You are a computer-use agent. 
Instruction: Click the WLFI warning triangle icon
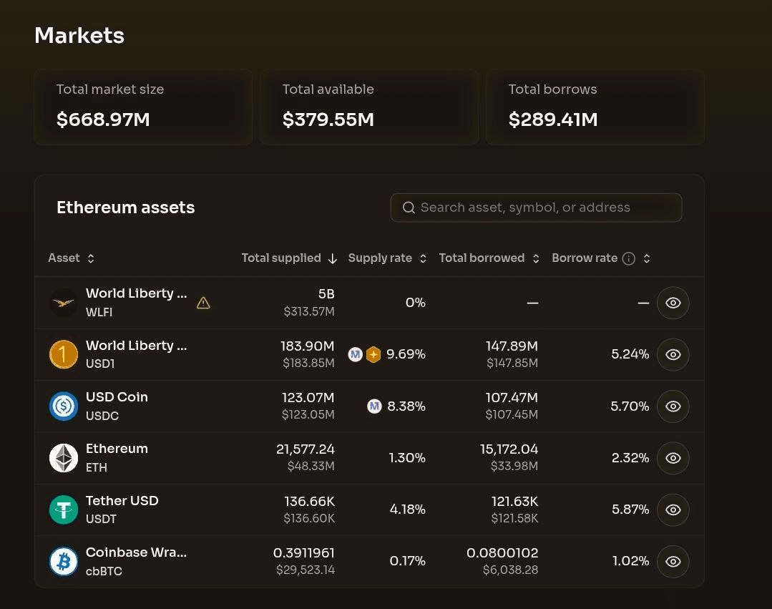[203, 303]
